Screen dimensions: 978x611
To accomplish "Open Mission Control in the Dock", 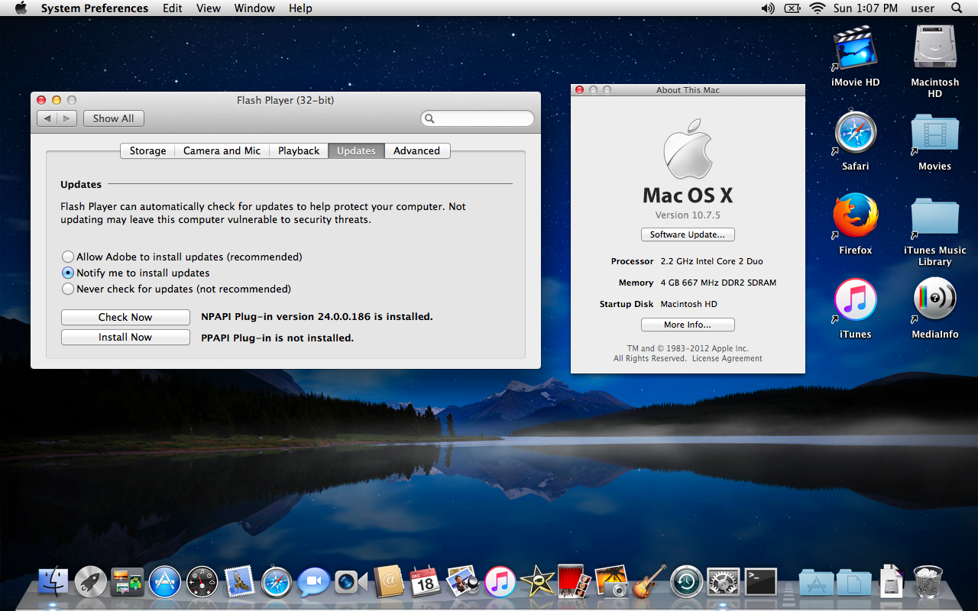I will [128, 582].
